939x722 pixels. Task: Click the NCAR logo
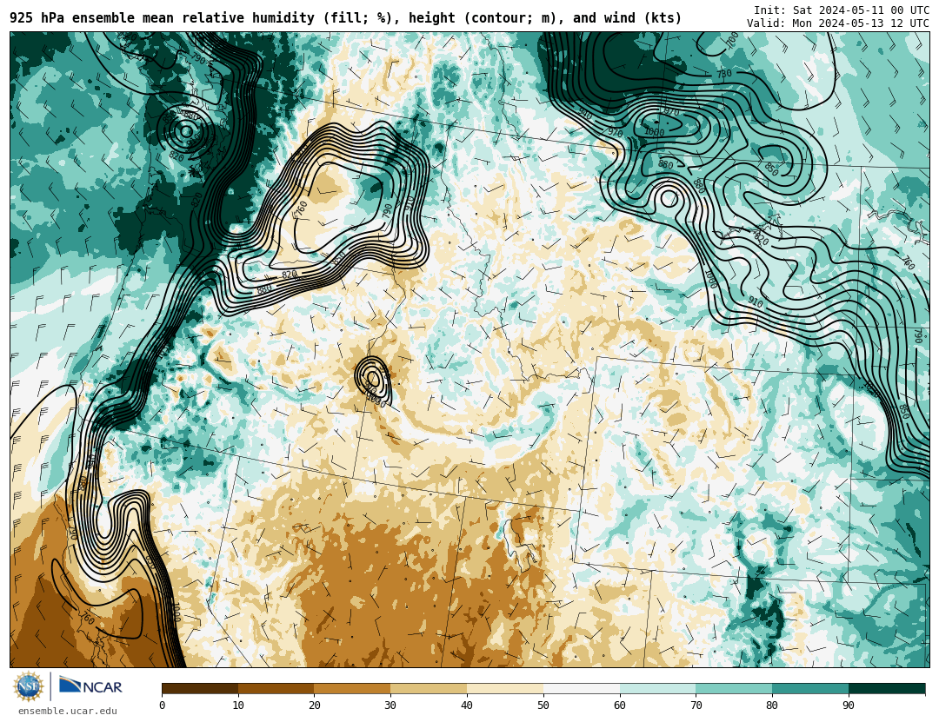(90, 686)
